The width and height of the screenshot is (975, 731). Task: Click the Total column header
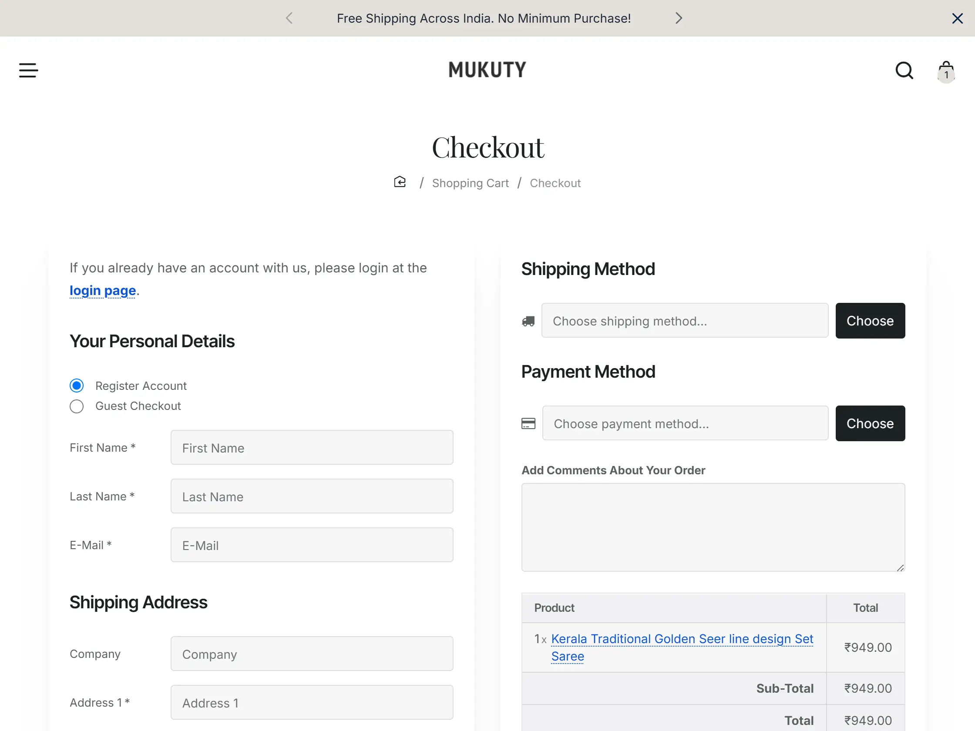(x=865, y=608)
